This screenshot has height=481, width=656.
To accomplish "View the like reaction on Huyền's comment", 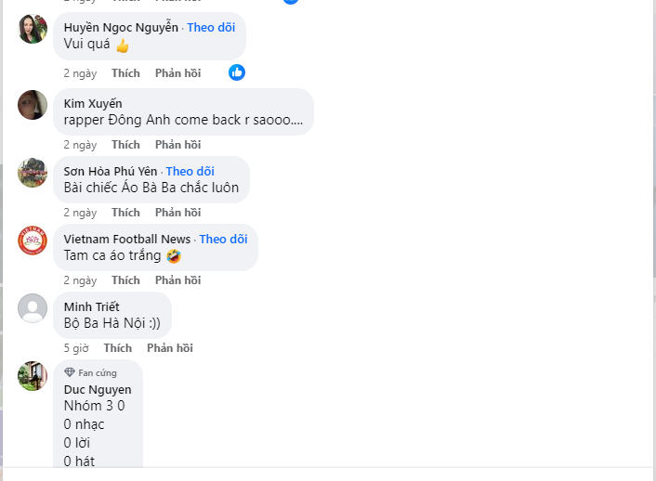I will point(237,72).
